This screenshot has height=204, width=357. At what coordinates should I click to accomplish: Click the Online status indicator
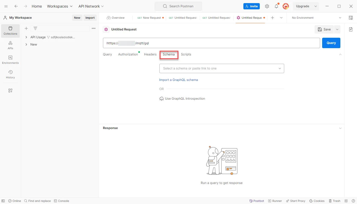coord(15,201)
